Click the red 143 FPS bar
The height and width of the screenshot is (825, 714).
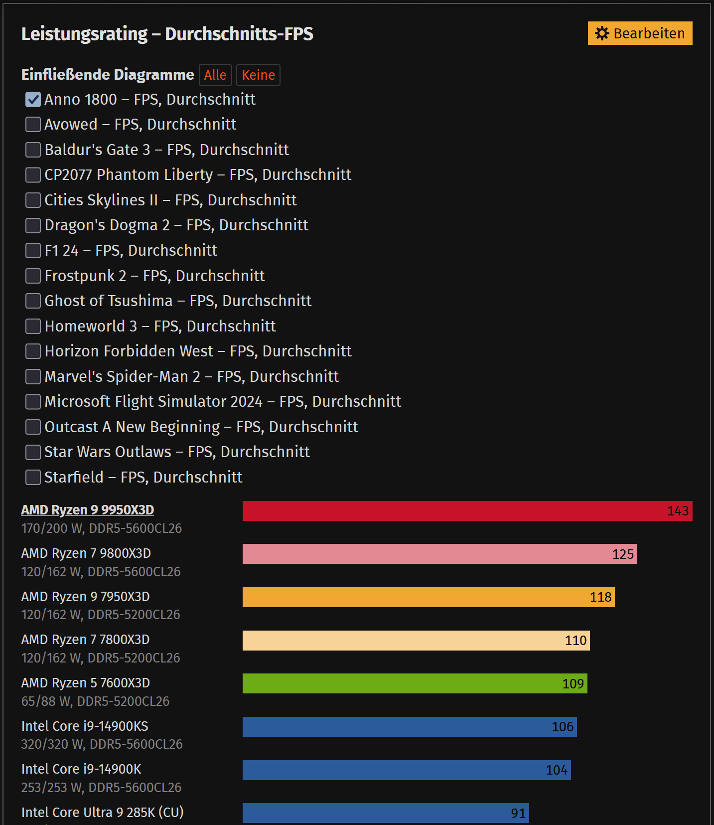coord(467,511)
